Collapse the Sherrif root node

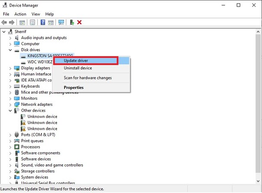tap(4, 32)
